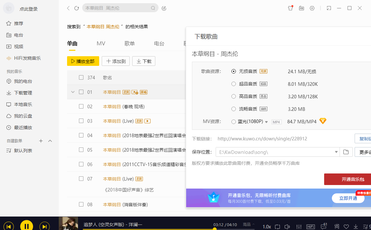Open the FM radio icon in titlebar
The height and width of the screenshot is (230, 371).
tap(301, 8)
